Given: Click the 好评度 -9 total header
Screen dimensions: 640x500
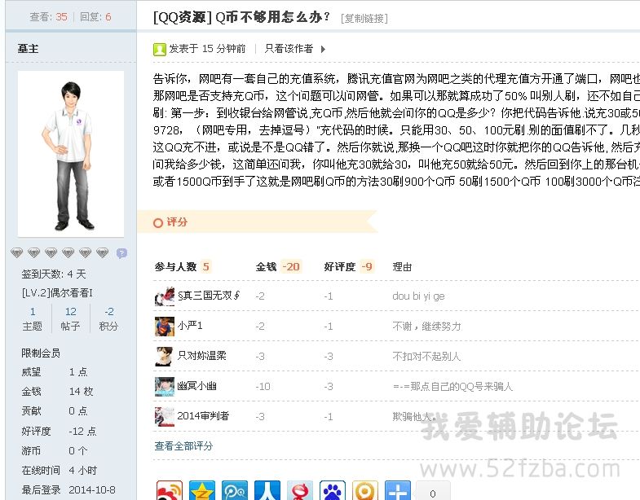Looking at the screenshot, I should (348, 267).
